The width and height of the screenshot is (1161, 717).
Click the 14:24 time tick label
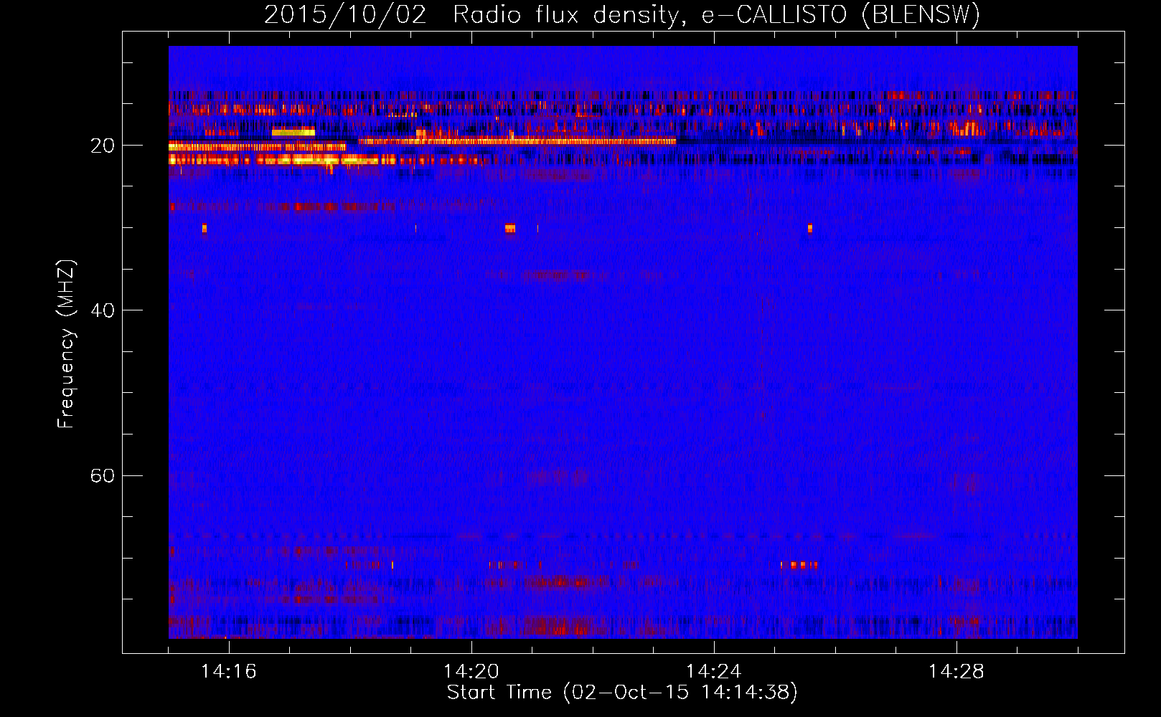(x=713, y=672)
